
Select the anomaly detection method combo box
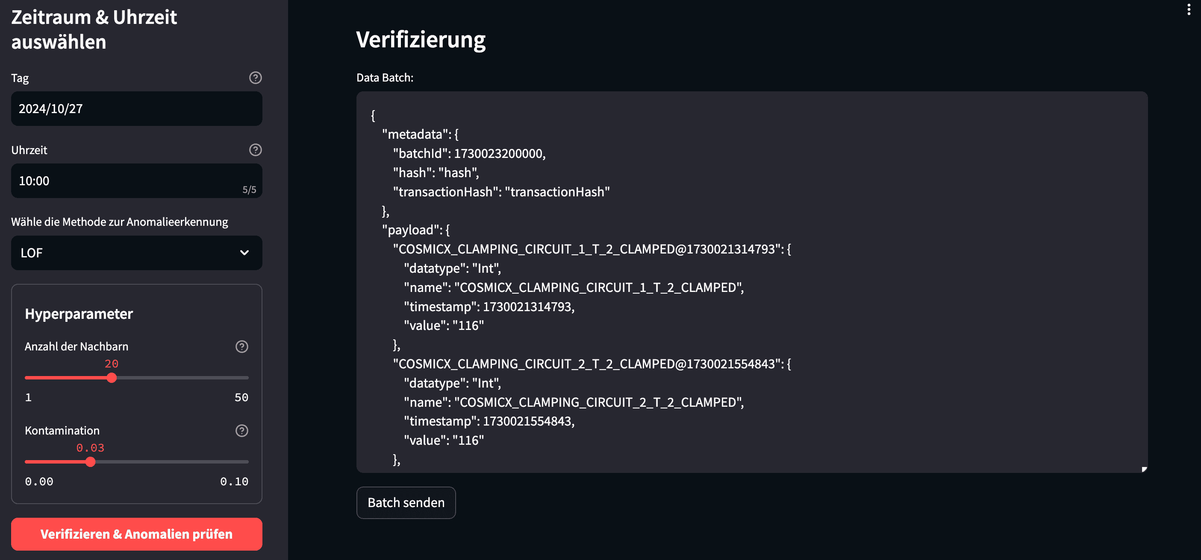(x=137, y=253)
